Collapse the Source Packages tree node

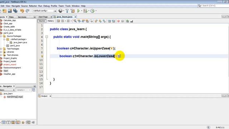coord(1,36)
